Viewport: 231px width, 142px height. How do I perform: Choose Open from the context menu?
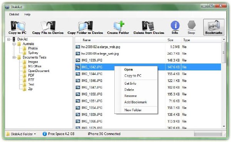tap(129, 70)
